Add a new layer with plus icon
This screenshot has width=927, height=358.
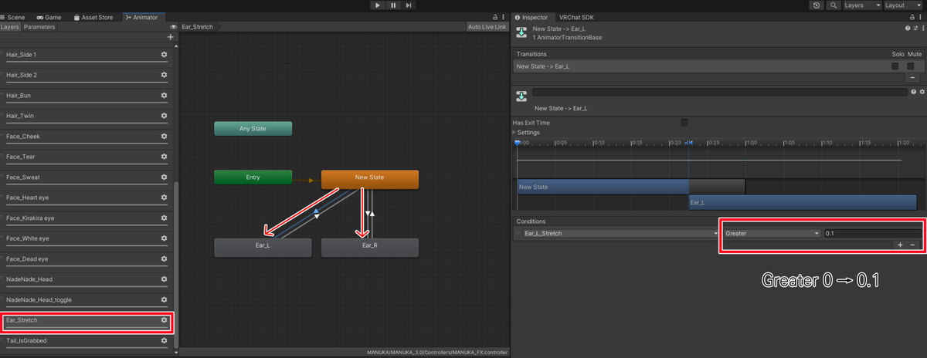pos(170,37)
